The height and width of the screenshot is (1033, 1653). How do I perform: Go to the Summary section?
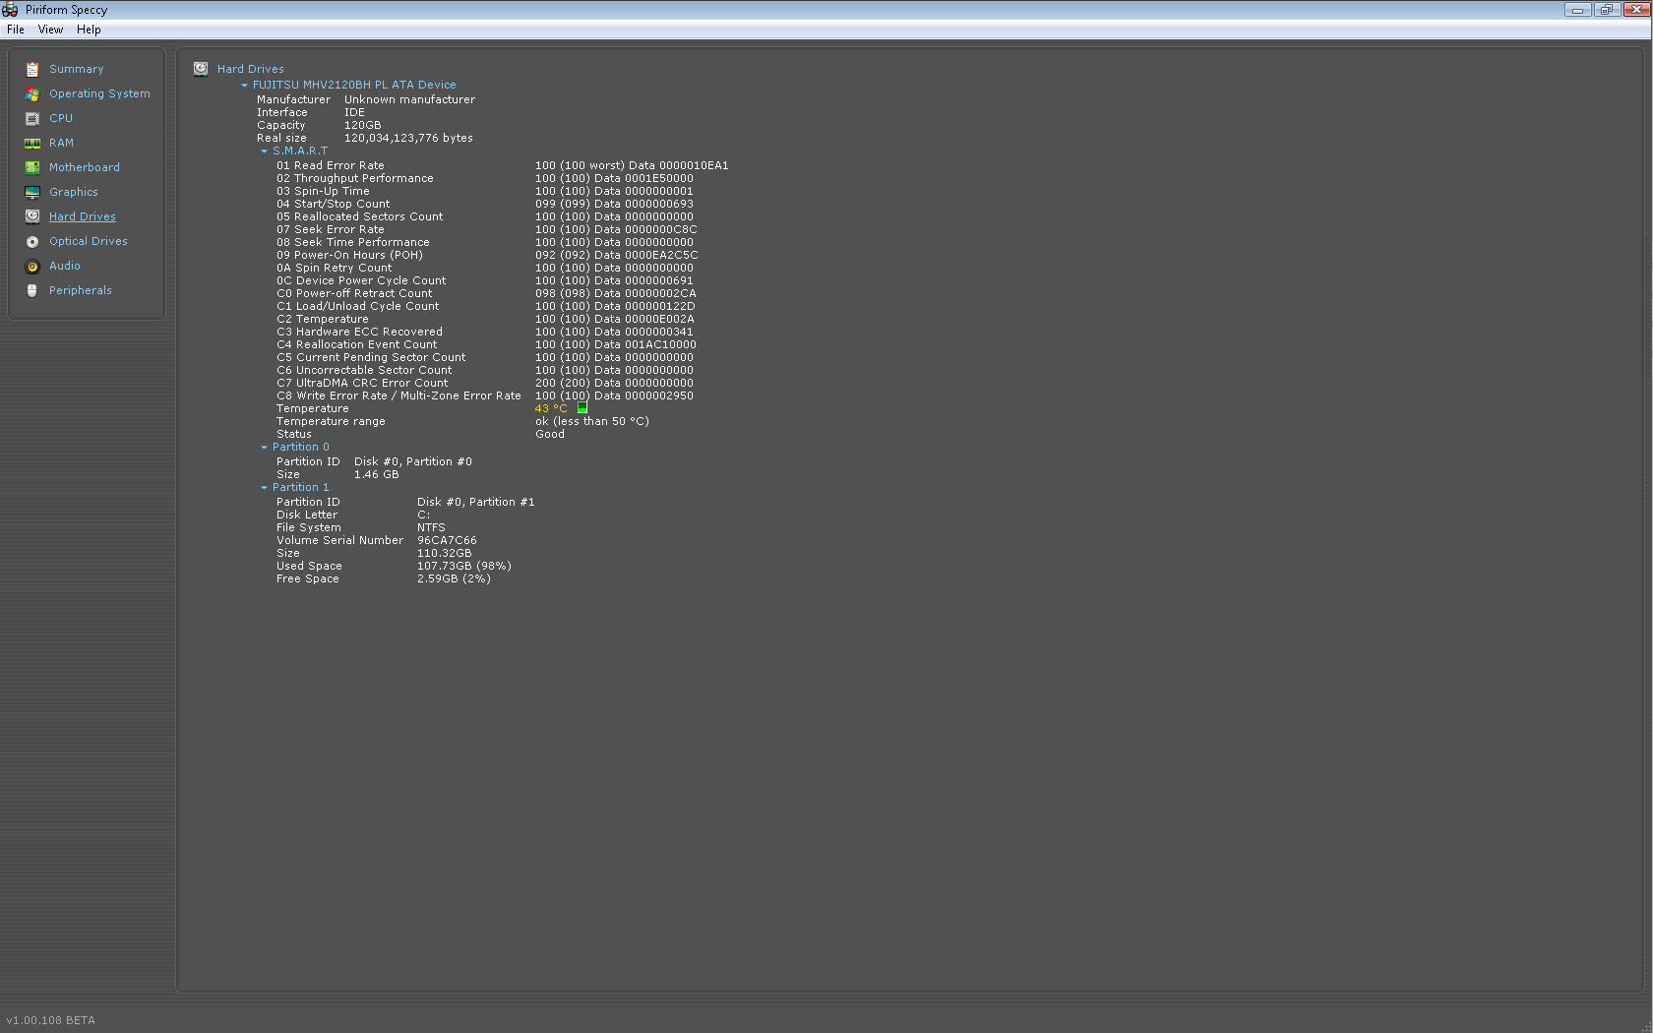77,69
